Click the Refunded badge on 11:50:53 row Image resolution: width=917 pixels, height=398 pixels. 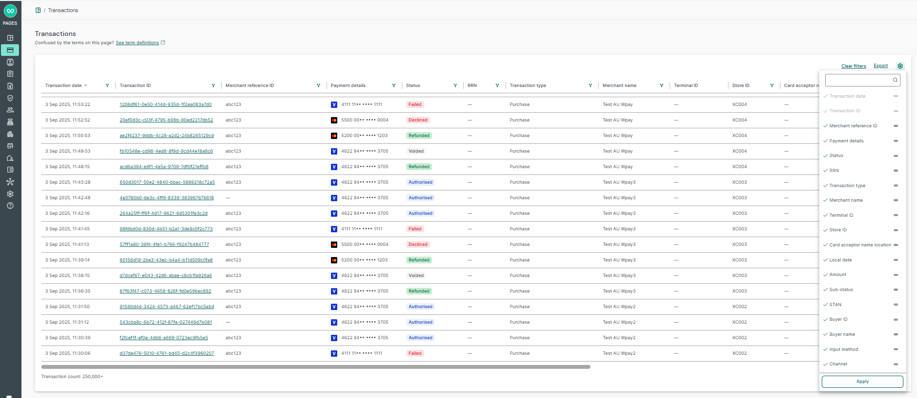point(419,136)
